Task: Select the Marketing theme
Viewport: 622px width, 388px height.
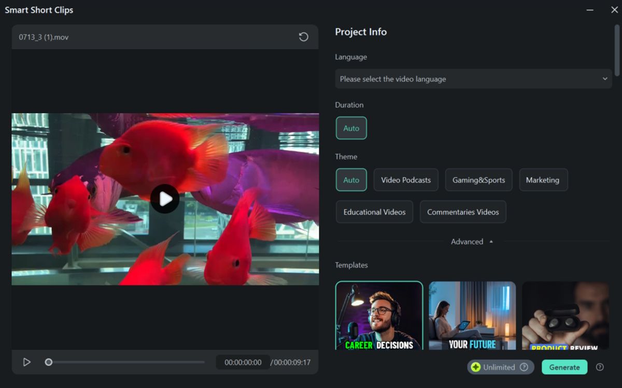Action: point(543,180)
